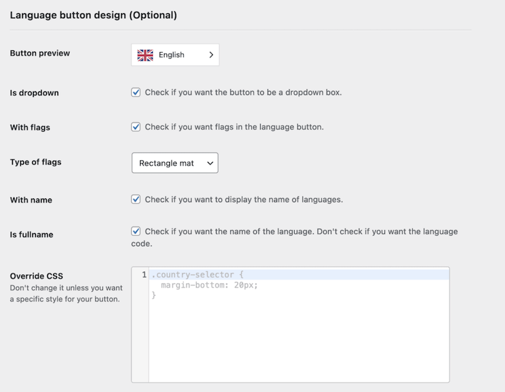Image resolution: width=505 pixels, height=392 pixels.
Task: Toggle the Is fullname checkbox
Action: tap(136, 231)
